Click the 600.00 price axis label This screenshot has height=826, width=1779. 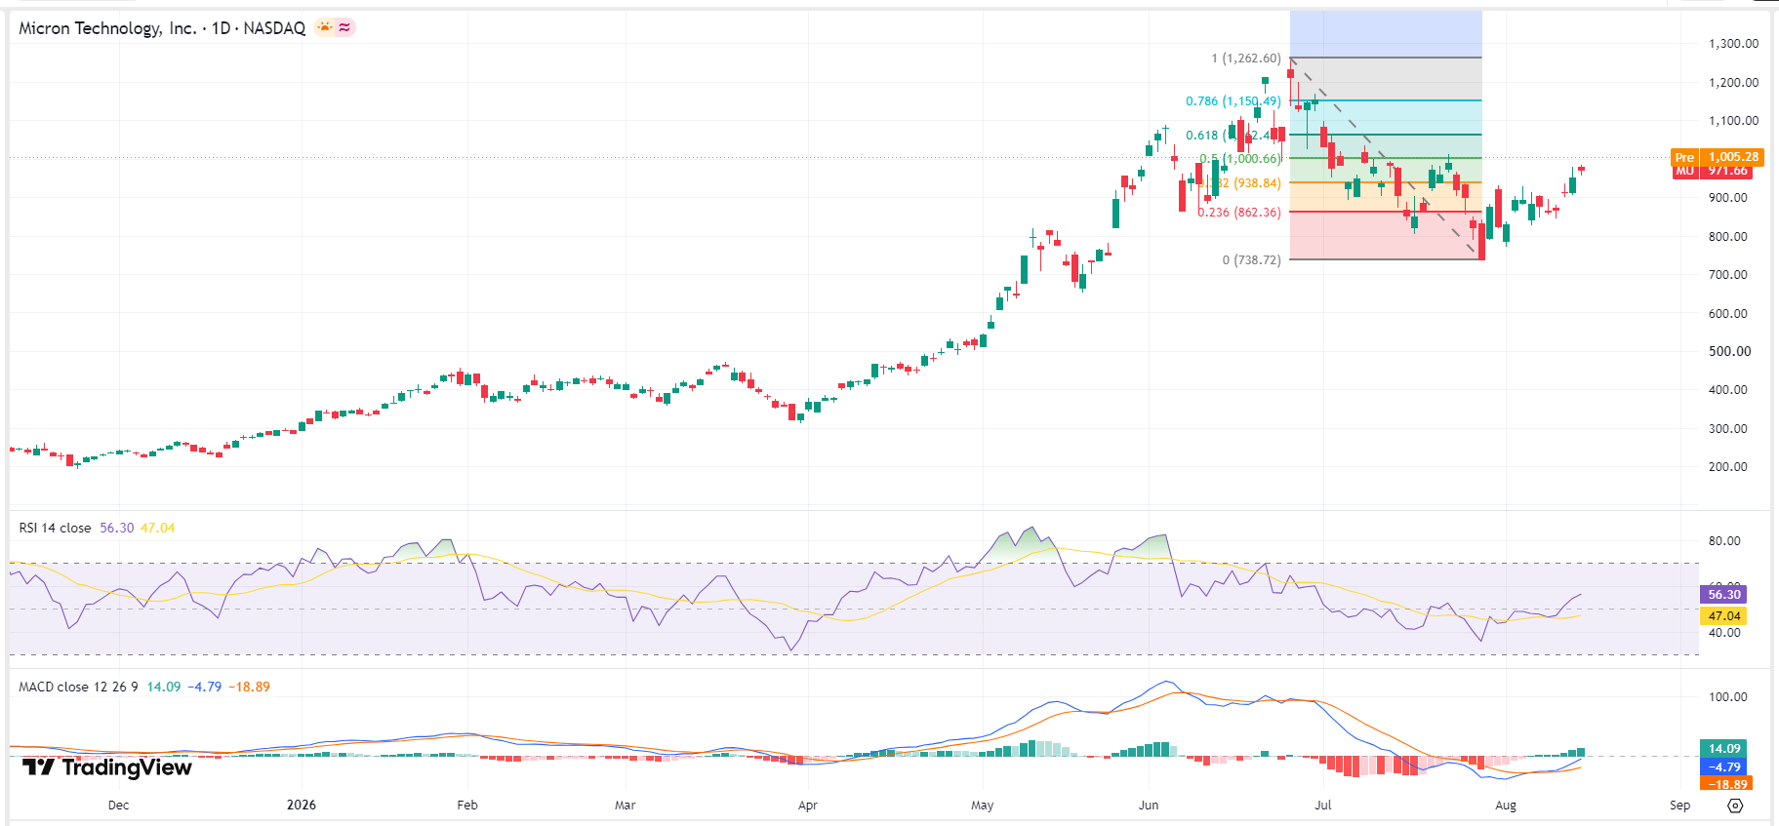(x=1727, y=314)
